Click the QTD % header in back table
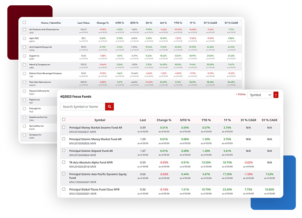The width and height of the screenshot is (302, 218). [x=134, y=23]
